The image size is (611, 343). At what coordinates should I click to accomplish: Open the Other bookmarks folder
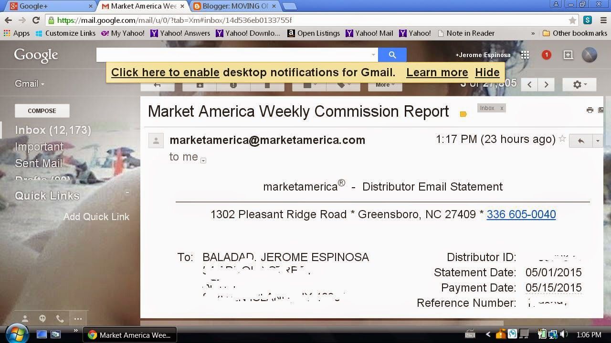click(x=575, y=33)
